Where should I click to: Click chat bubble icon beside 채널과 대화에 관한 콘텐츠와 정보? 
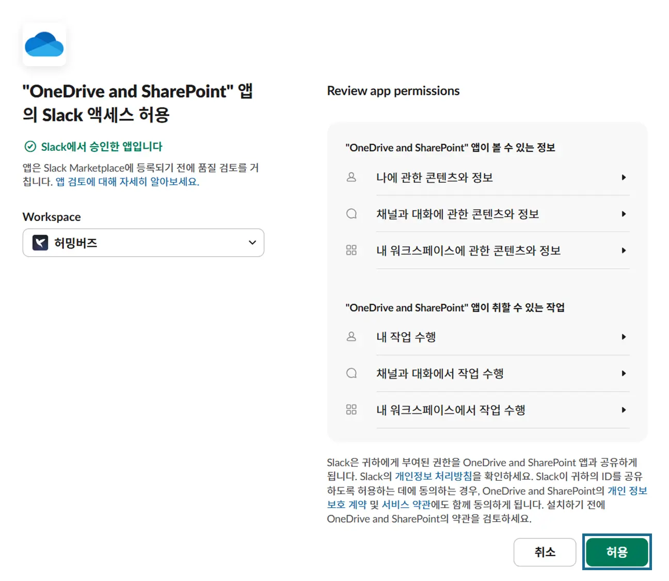point(352,214)
